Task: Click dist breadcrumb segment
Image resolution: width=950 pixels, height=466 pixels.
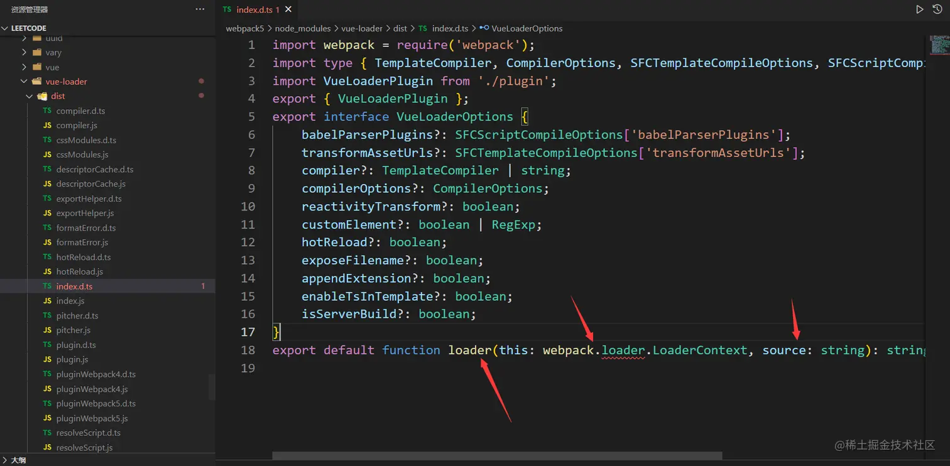Action: pyautogui.click(x=400, y=28)
